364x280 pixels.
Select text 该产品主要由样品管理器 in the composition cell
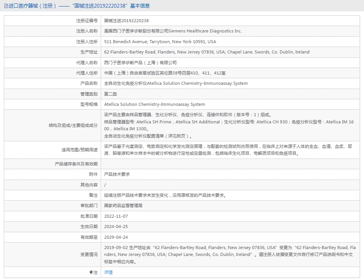point(127,115)
